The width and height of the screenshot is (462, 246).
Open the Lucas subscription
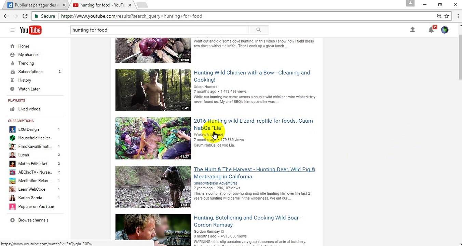click(24, 155)
